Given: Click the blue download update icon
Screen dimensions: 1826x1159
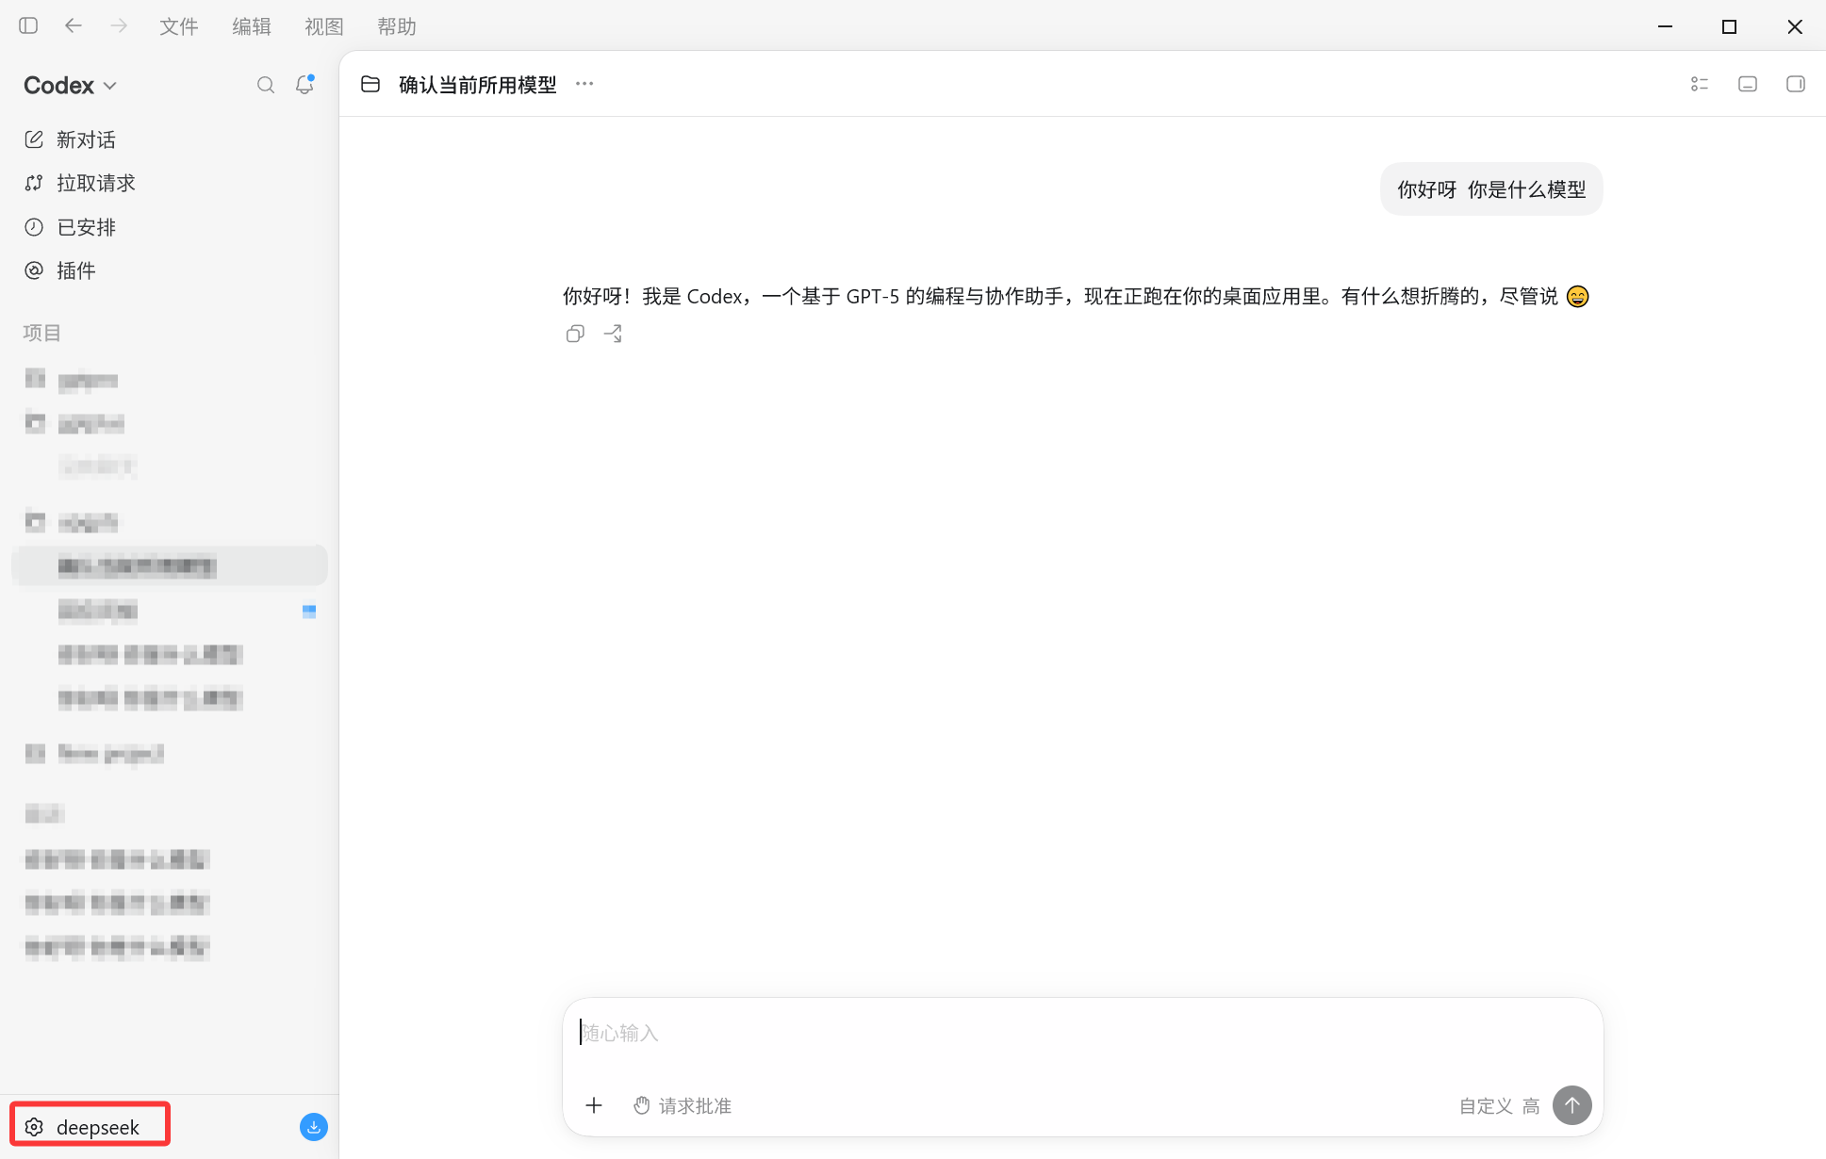Looking at the screenshot, I should (x=314, y=1126).
